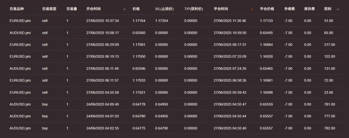
Task: Click the open price 0.65596
Action: pos(139,69)
